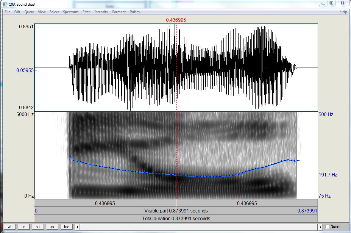Open the Formant menu

(x=119, y=12)
